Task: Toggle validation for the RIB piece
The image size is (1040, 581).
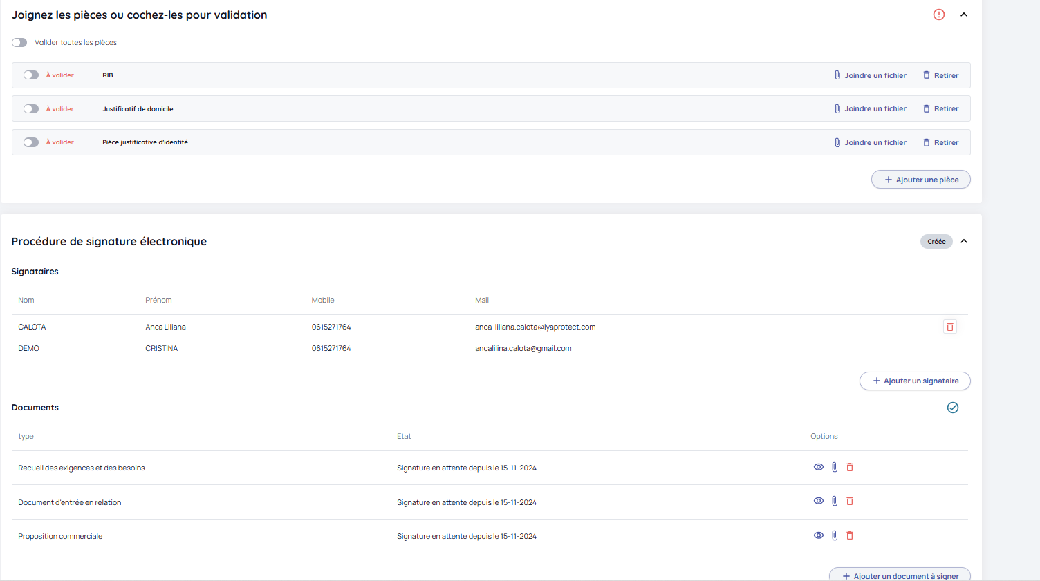Action: [31, 75]
